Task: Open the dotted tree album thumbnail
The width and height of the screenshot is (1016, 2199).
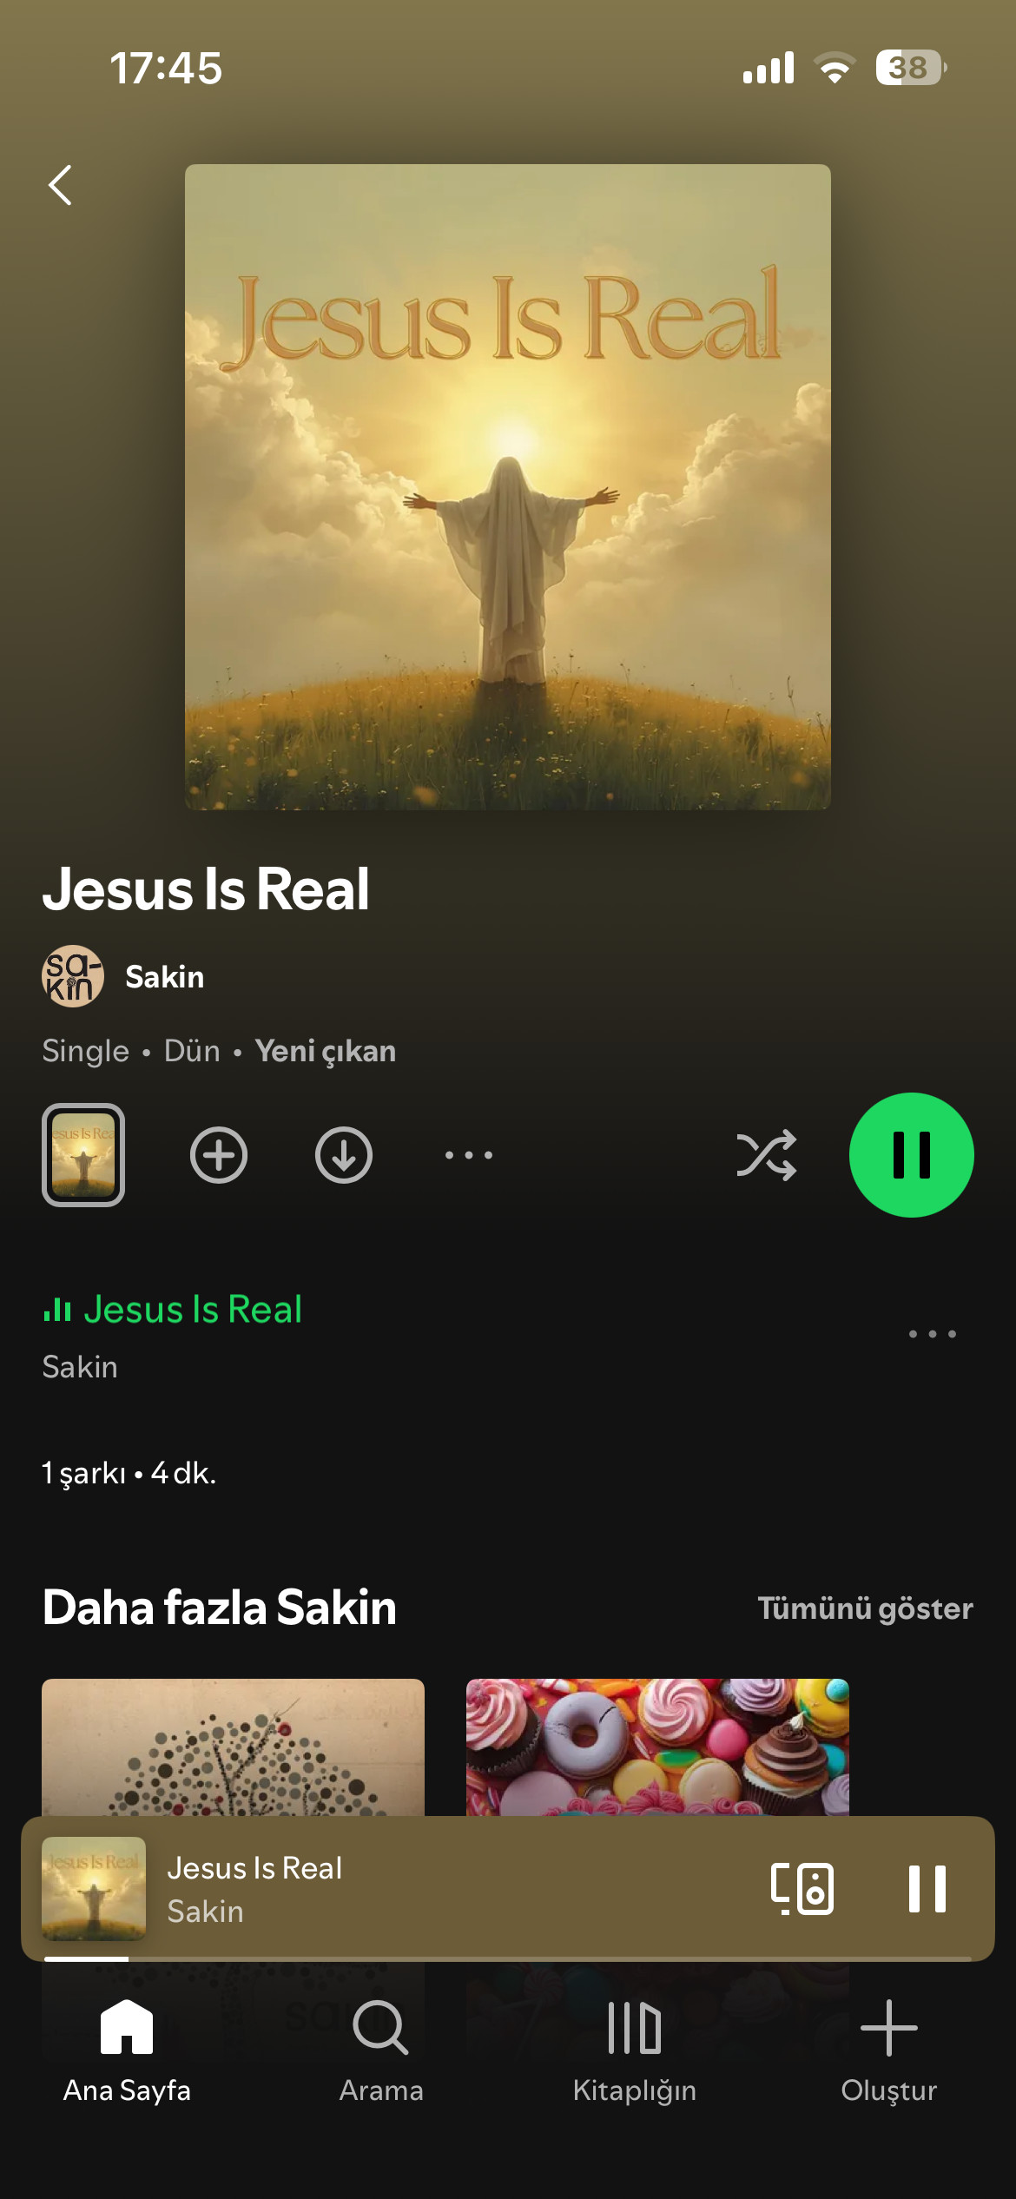Action: coord(233,1747)
